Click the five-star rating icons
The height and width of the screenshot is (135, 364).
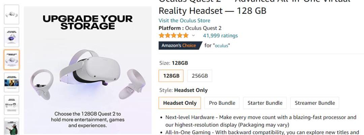point(174,36)
